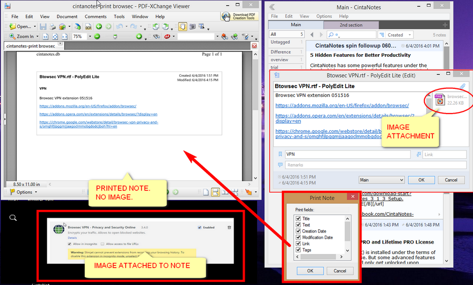The width and height of the screenshot is (473, 285).
Task: Click OK in the note editor
Action: (x=421, y=180)
